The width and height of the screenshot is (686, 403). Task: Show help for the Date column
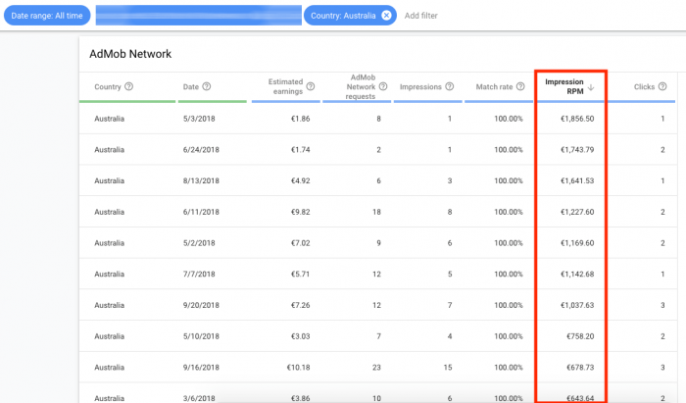[207, 86]
